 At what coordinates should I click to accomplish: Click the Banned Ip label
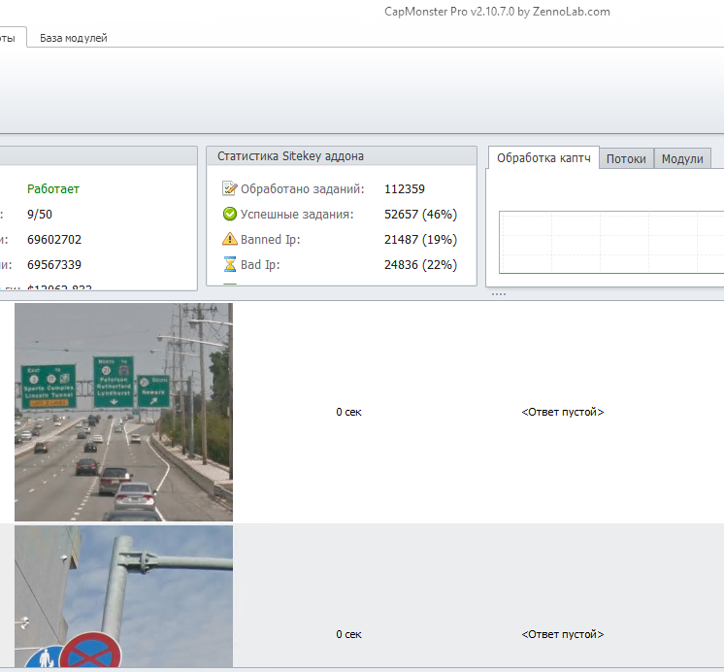click(x=270, y=240)
